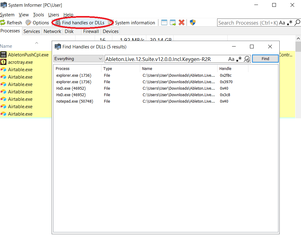Toggle case sensitivity in Search Processes box
This screenshot has height=237, width=301.
coord(282,23)
